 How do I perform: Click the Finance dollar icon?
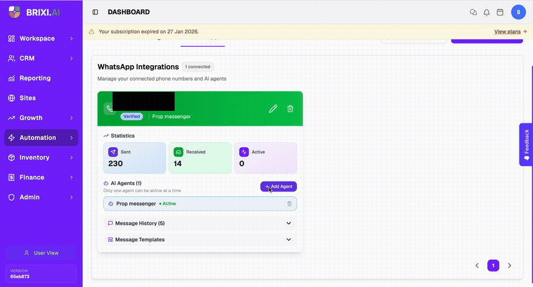click(12, 177)
